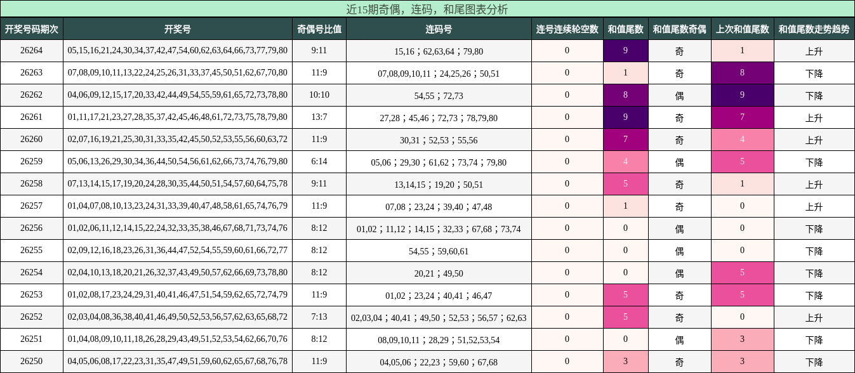Viewport: 855px width, 373px height.
Task: Select the 开奖号码期次 column header
Action: point(32,29)
